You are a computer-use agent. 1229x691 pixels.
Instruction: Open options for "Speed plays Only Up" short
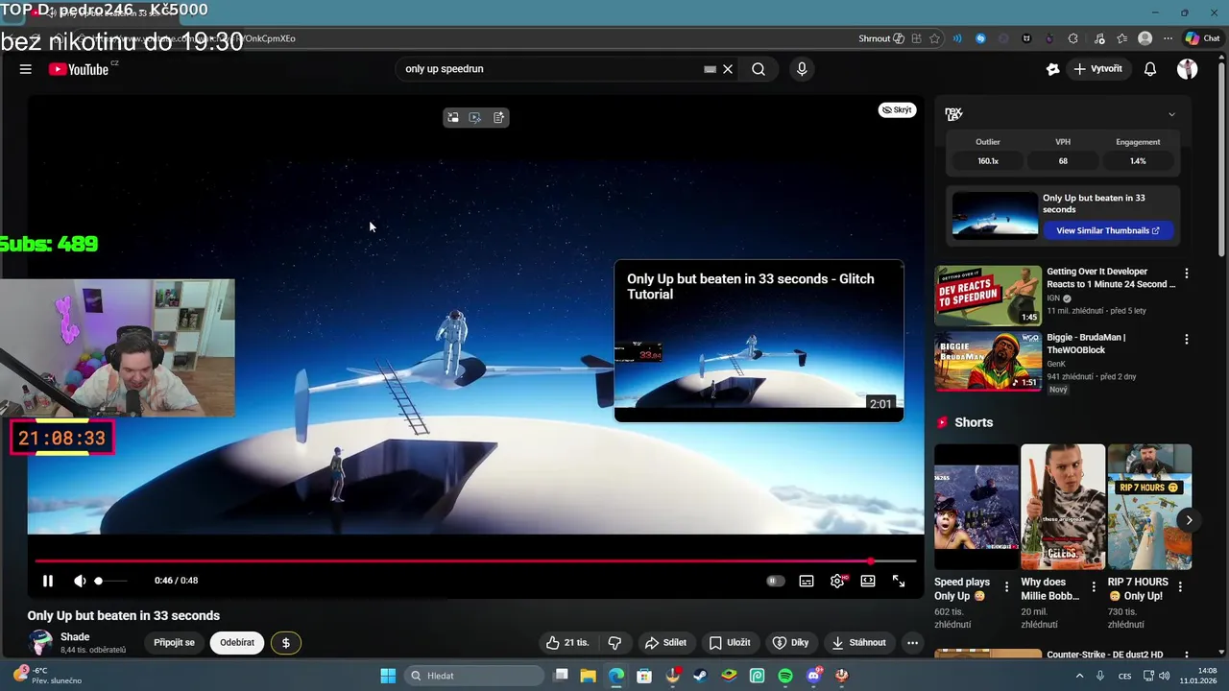[1006, 586]
